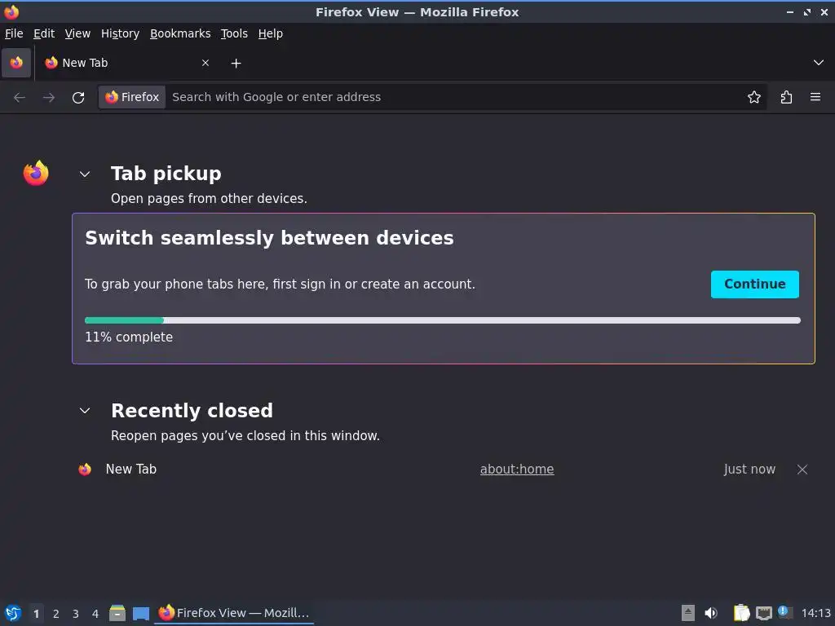The height and width of the screenshot is (626, 835).
Task: Open the hamburger application menu
Action: pyautogui.click(x=815, y=97)
